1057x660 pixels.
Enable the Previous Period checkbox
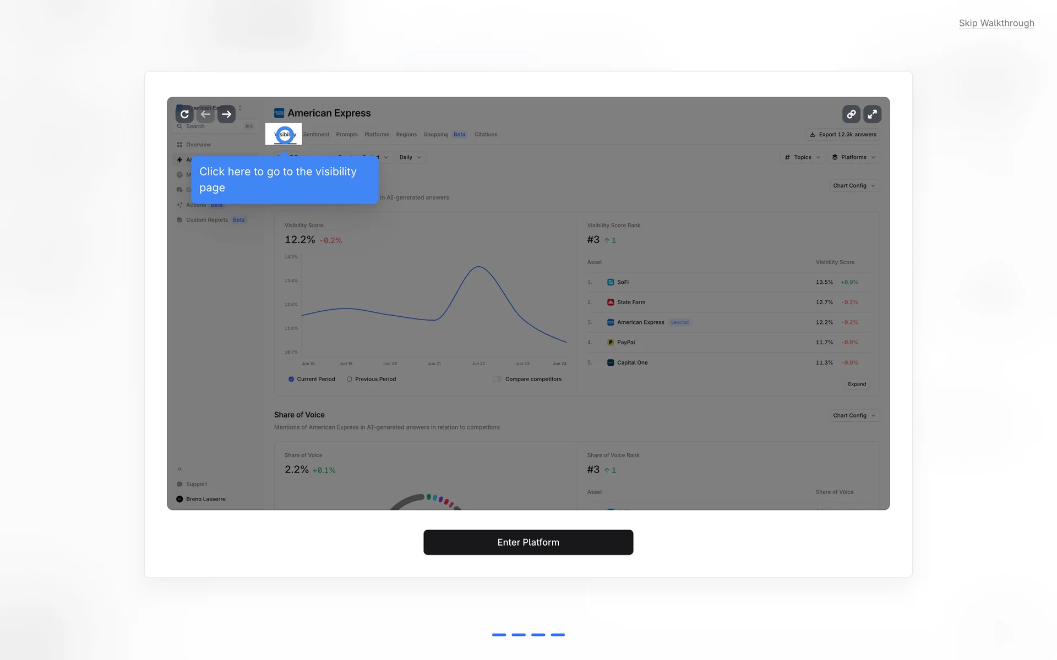(350, 379)
